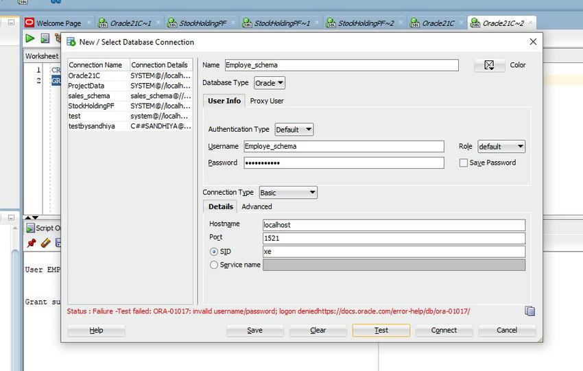Switch to the Details tab

221,206
